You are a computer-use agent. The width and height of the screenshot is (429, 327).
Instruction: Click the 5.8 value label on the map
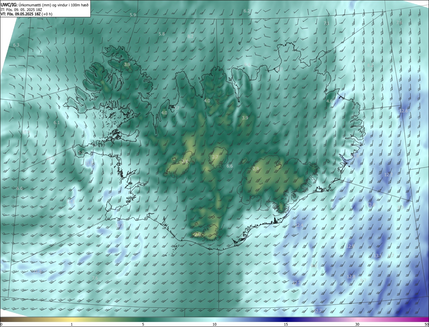pos(162,34)
